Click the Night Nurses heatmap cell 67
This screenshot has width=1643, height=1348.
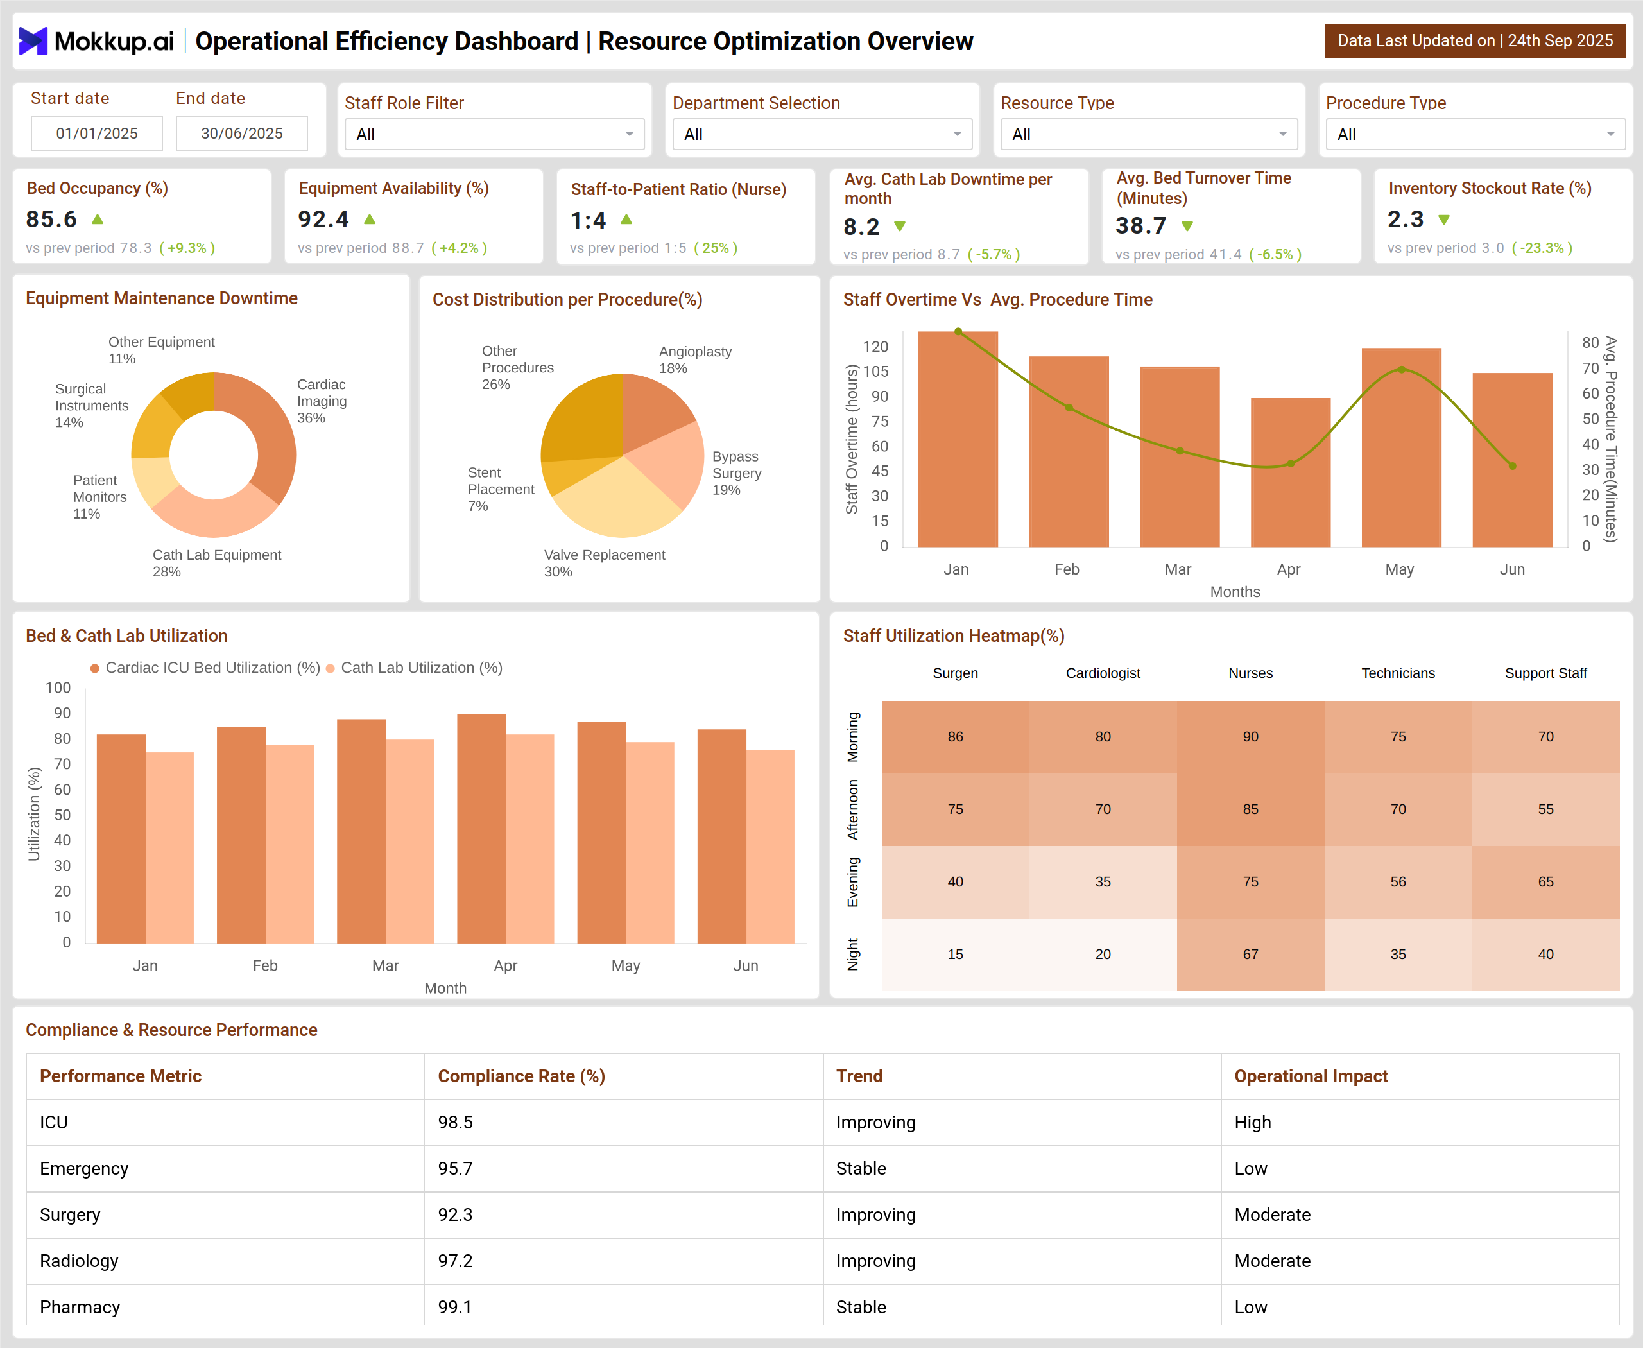(x=1251, y=955)
